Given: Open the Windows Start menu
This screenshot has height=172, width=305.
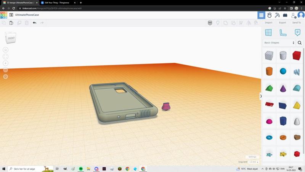Looking at the screenshot, I should (x=3, y=169).
